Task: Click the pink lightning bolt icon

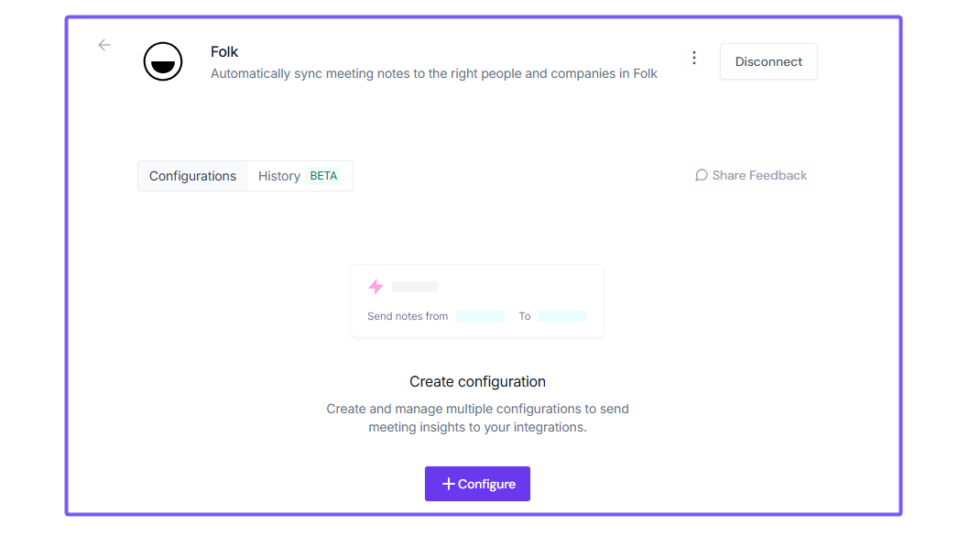Action: click(376, 287)
